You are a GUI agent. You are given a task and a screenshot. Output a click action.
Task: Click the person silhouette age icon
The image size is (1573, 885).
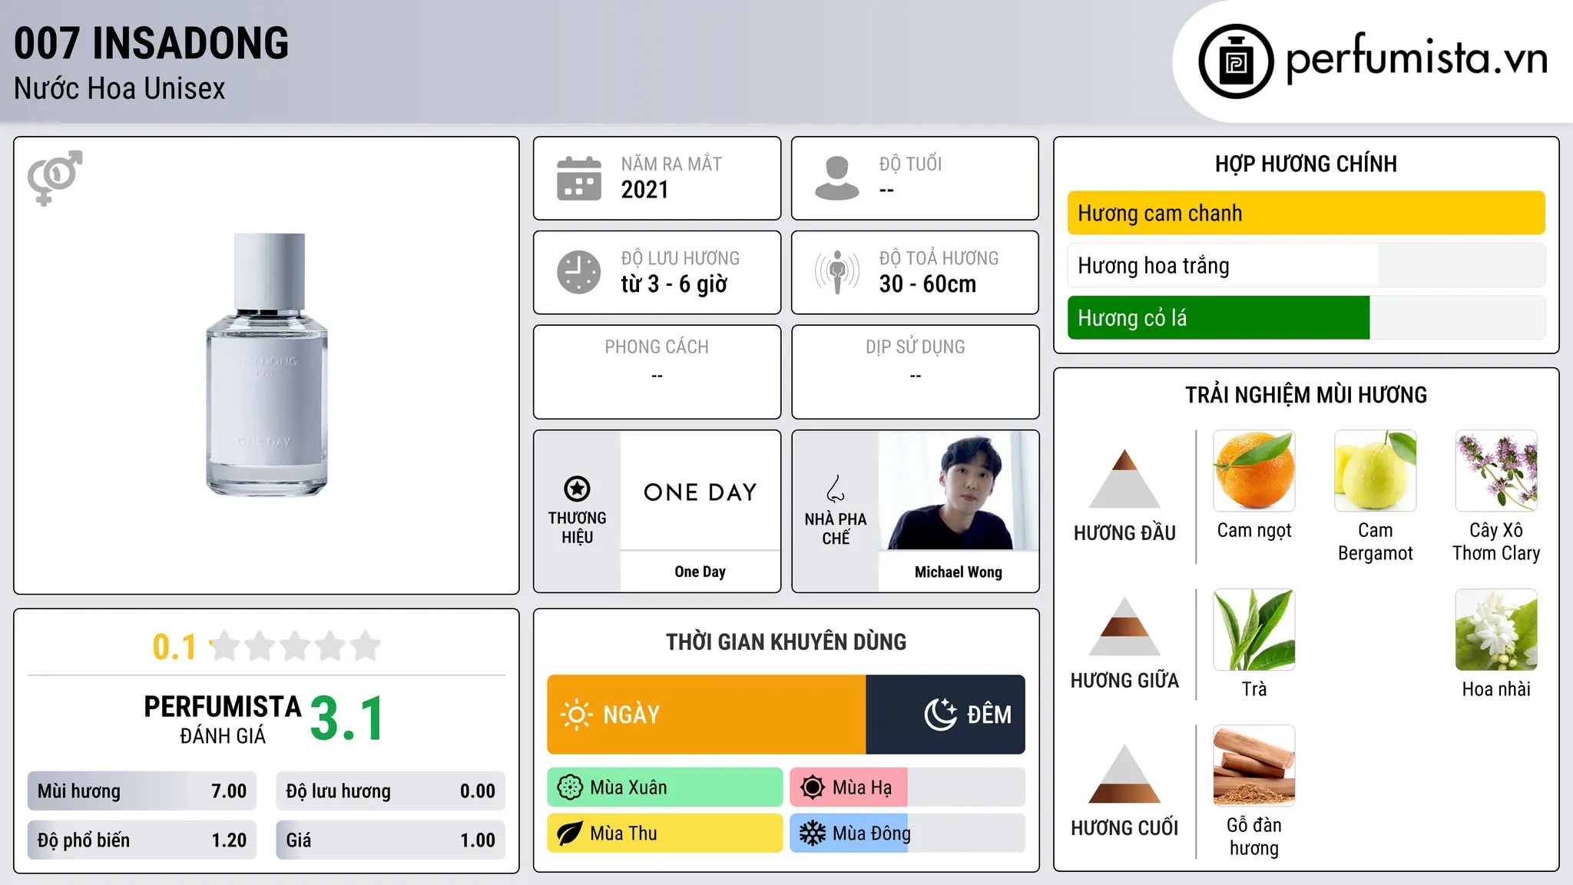pyautogui.click(x=836, y=178)
